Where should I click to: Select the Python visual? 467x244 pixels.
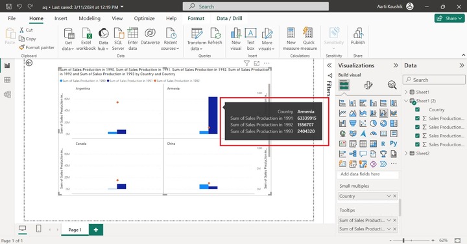pos(394,144)
